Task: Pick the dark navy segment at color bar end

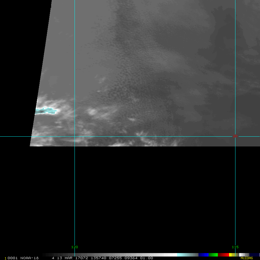Action: [254, 255]
